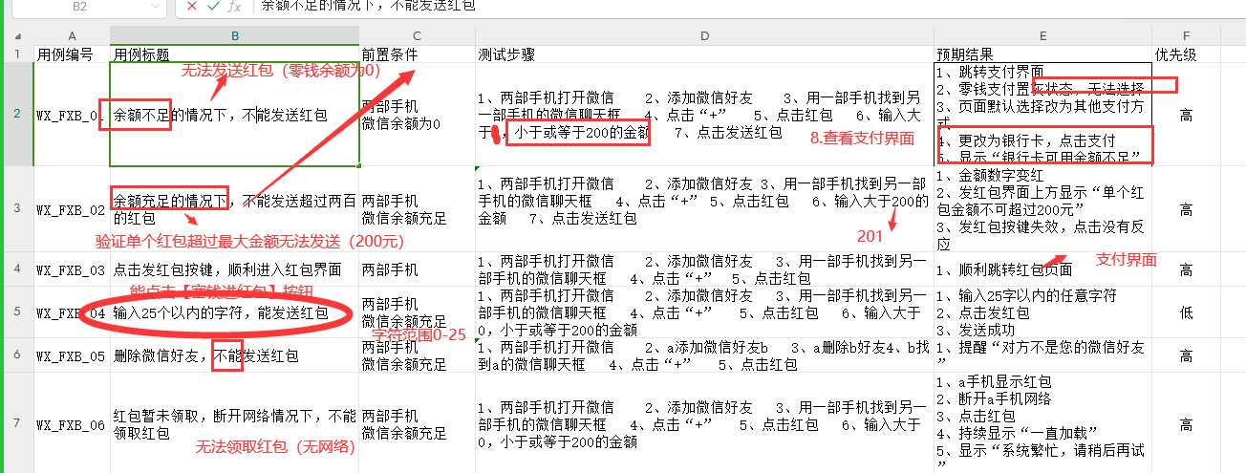Select expected result a手机显示红包 cell

click(x=1042, y=422)
